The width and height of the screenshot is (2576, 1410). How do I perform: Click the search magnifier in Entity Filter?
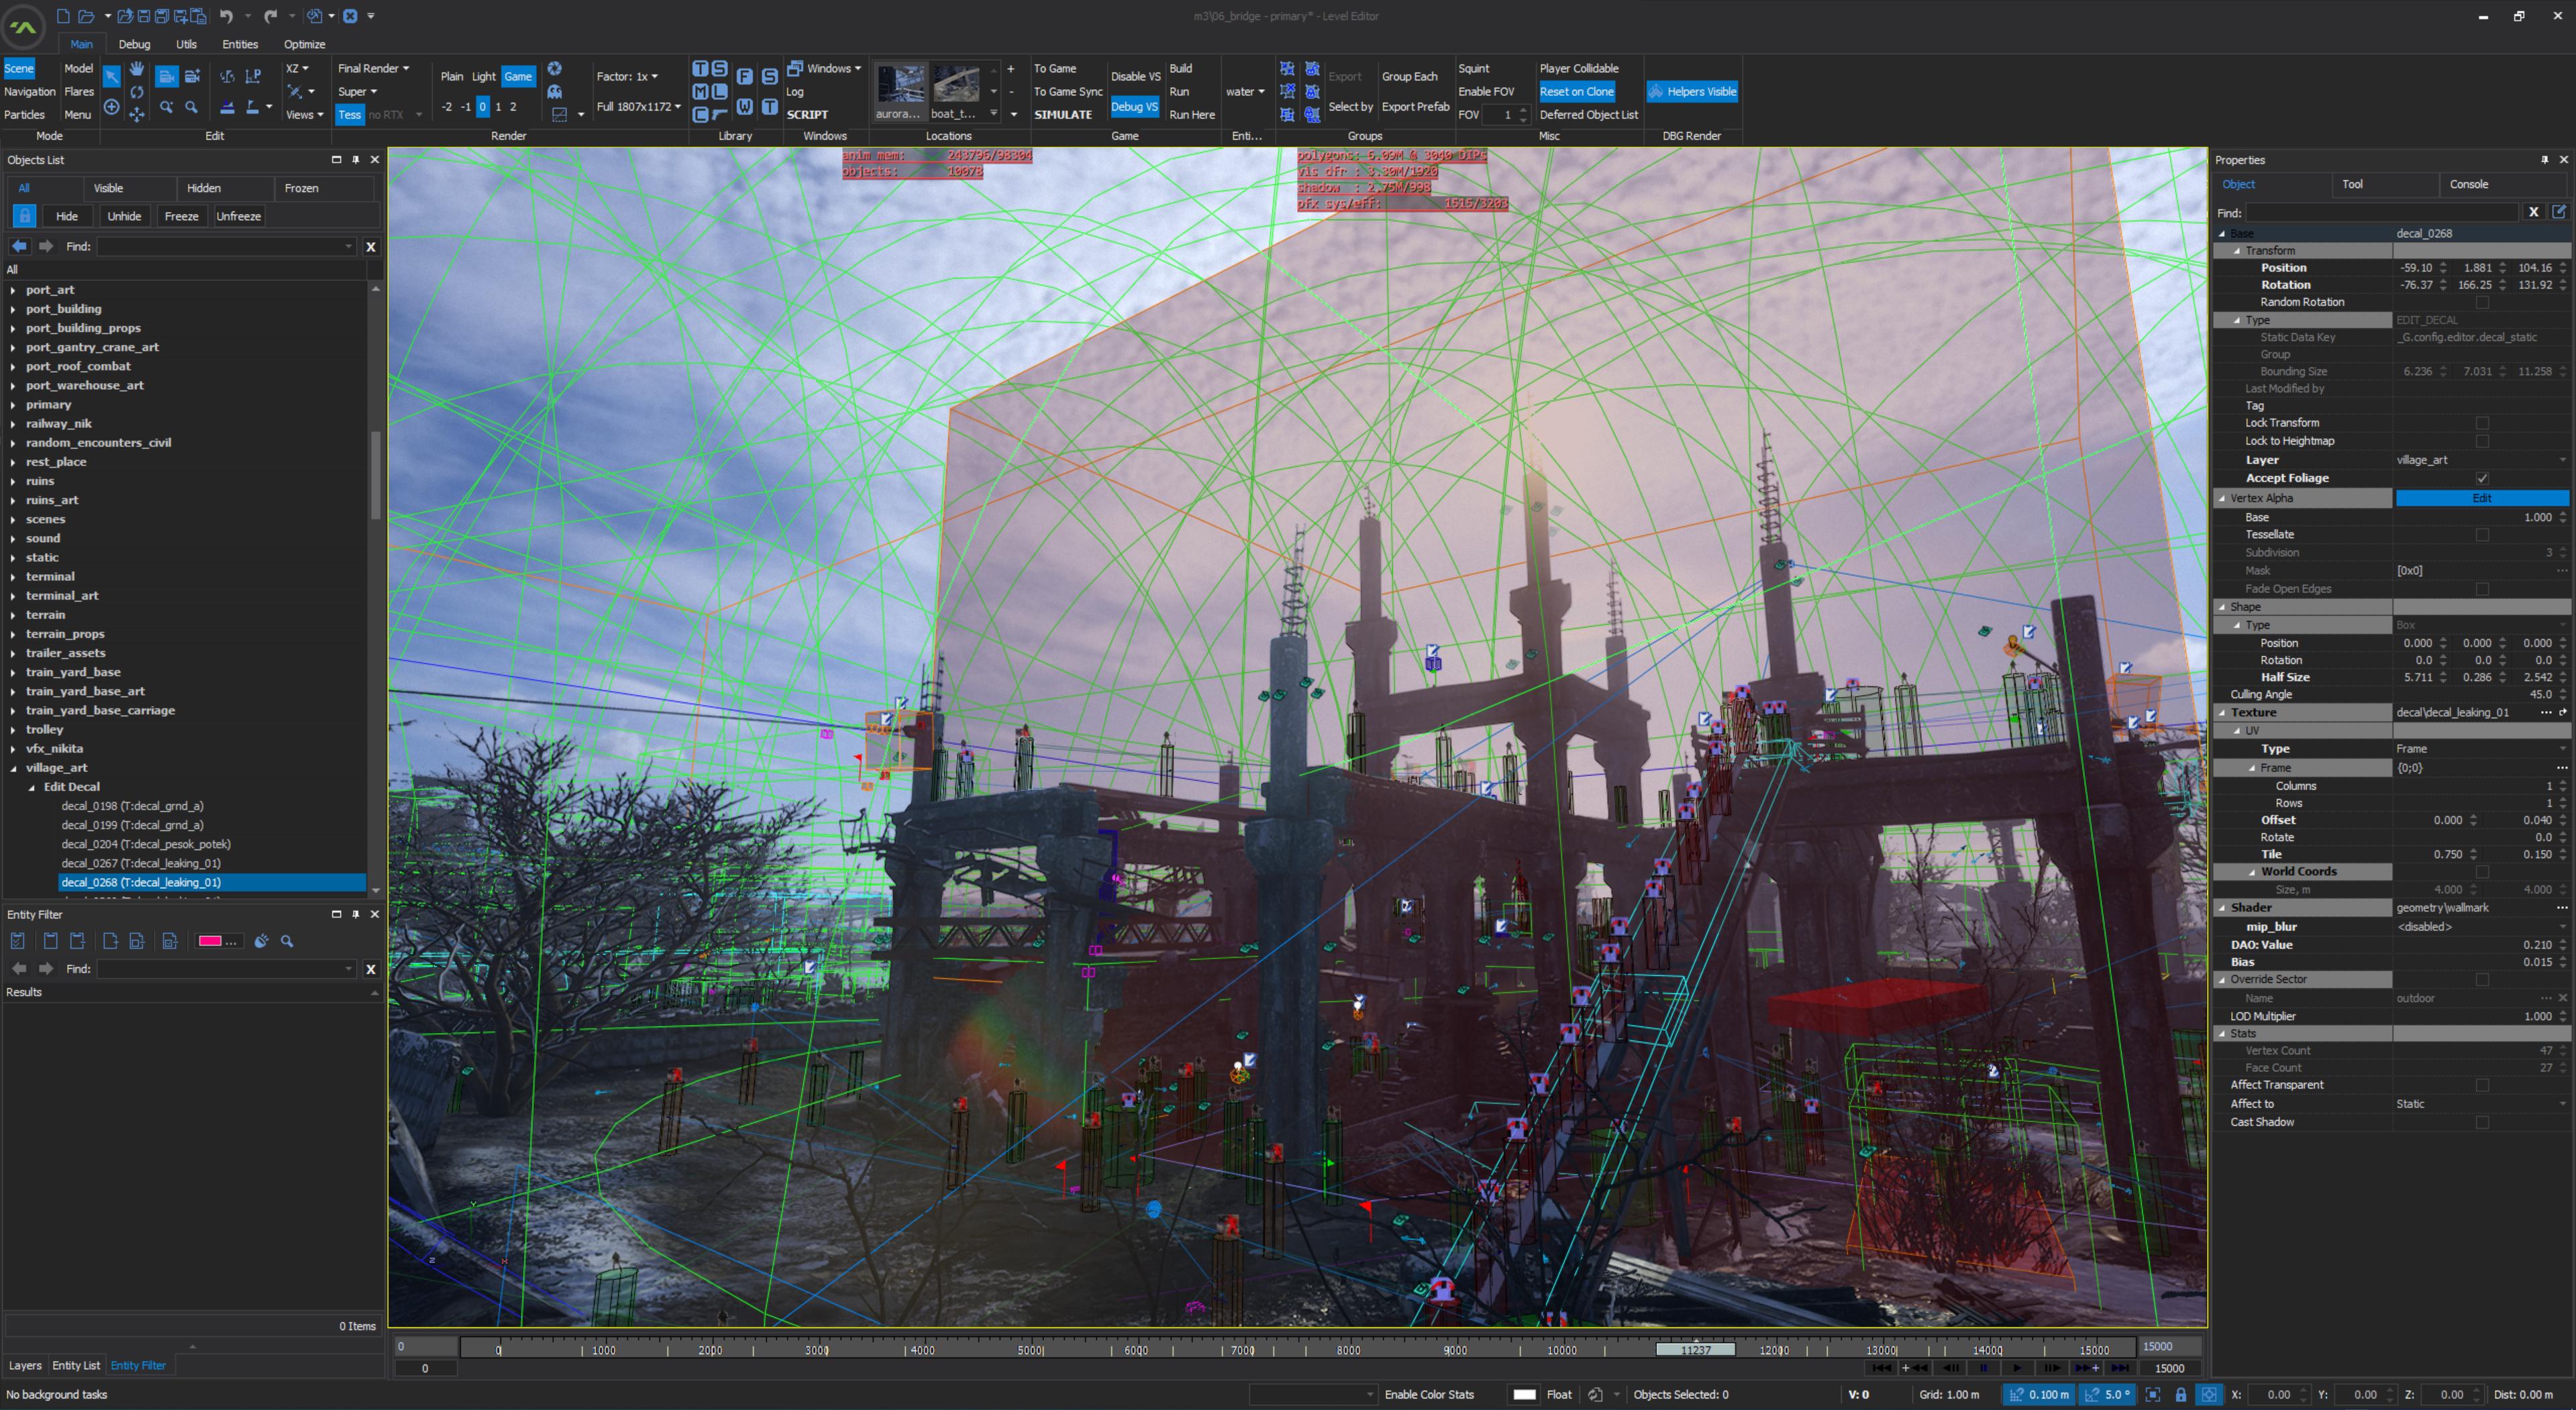point(287,941)
